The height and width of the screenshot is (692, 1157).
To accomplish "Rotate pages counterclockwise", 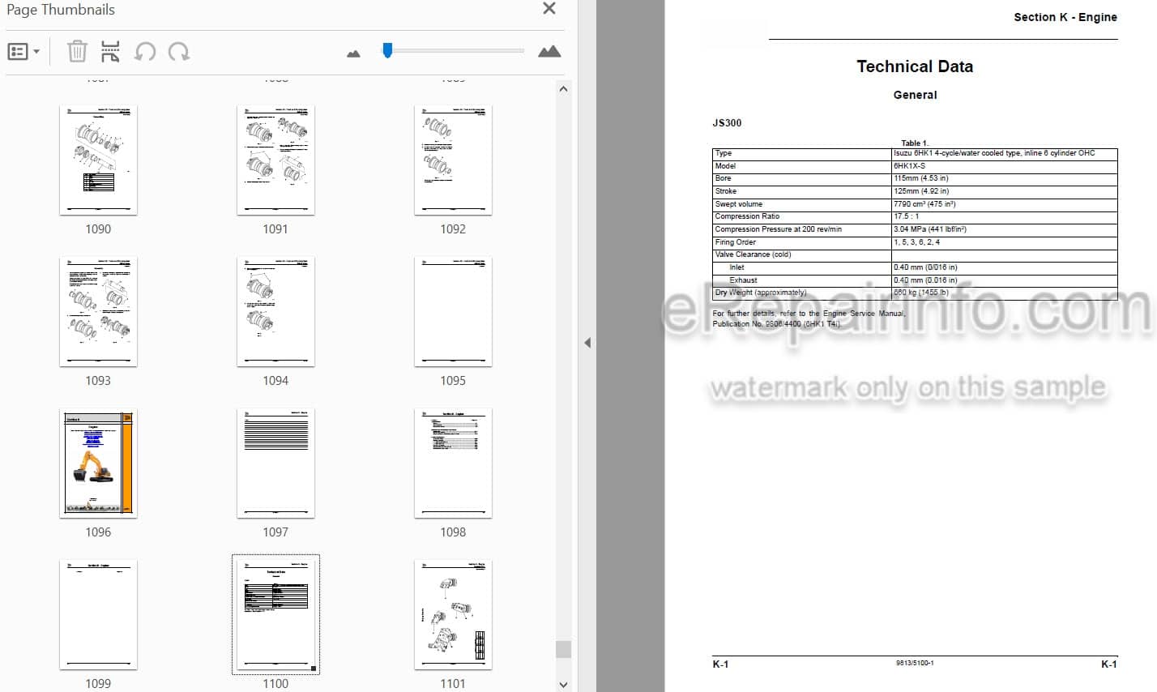I will (145, 52).
